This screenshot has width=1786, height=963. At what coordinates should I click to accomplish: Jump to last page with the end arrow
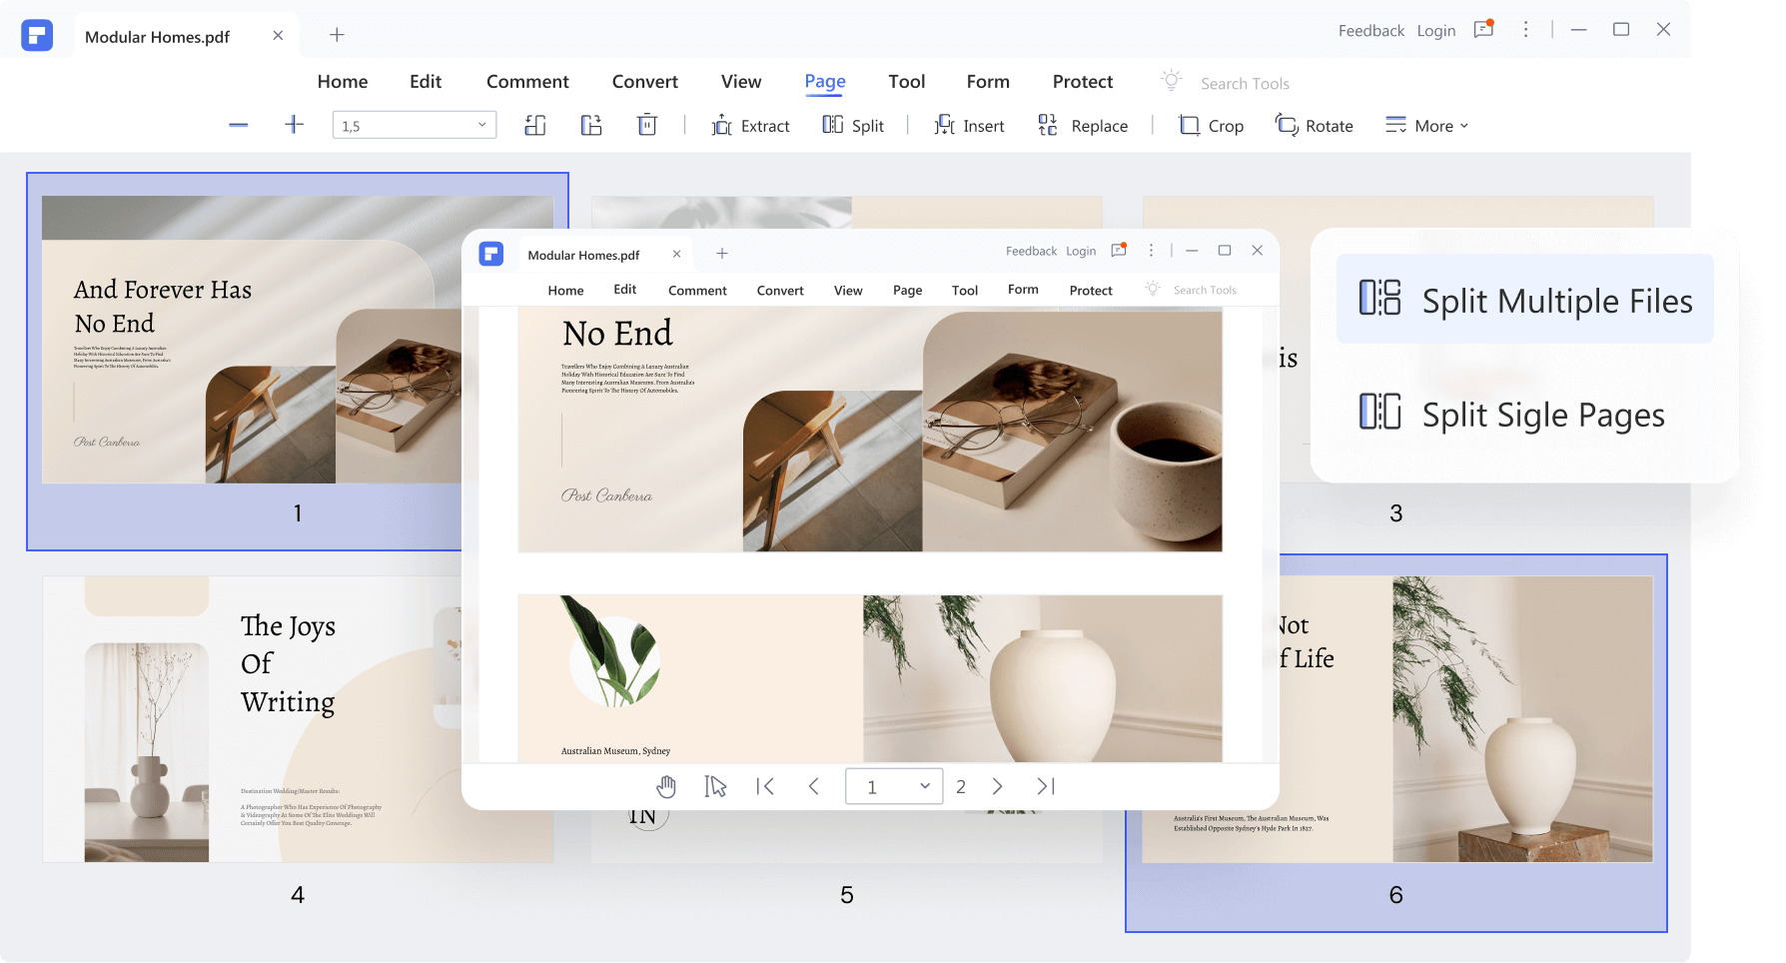[1045, 786]
